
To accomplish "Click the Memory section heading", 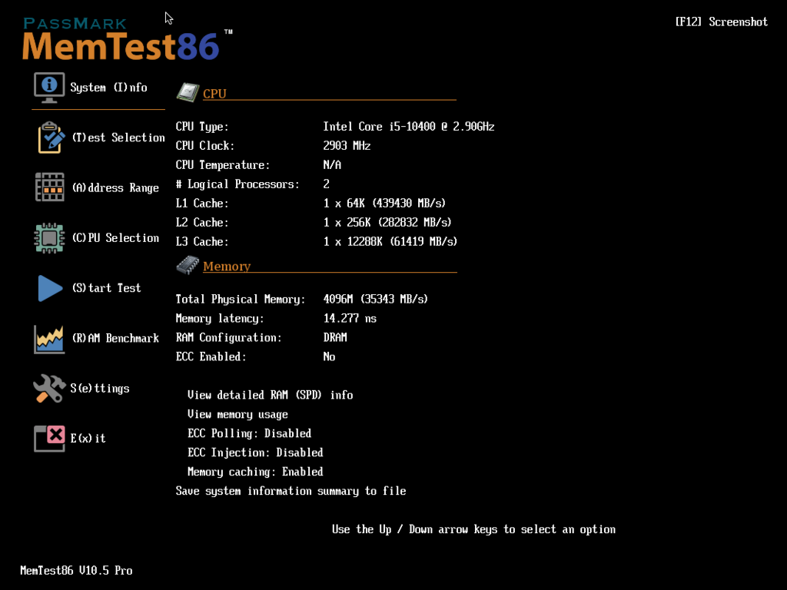I will pyautogui.click(x=227, y=267).
